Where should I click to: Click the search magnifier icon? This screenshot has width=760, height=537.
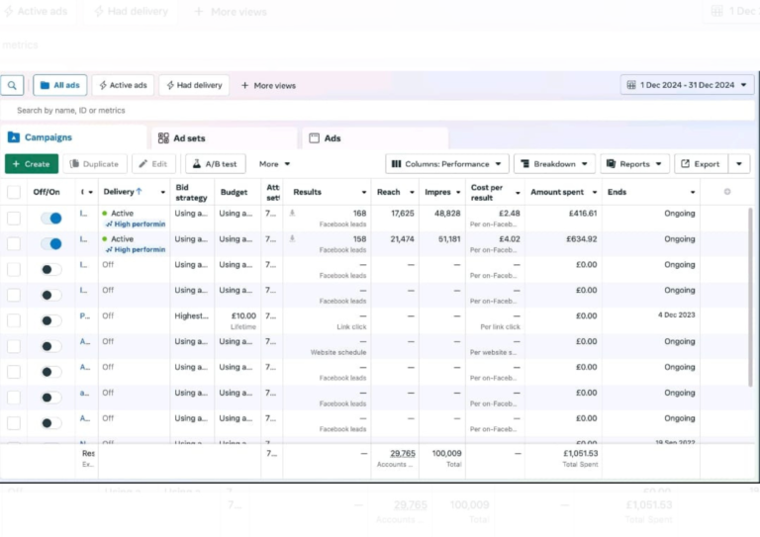(12, 85)
